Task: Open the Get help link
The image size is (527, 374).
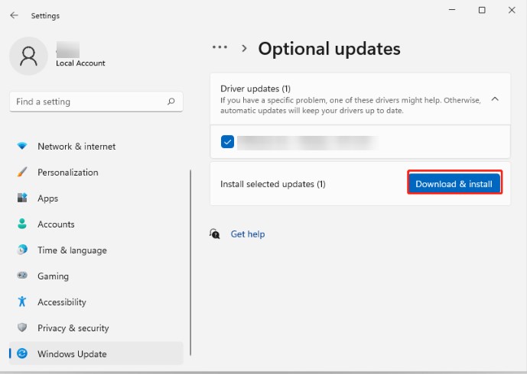Action: [x=247, y=234]
